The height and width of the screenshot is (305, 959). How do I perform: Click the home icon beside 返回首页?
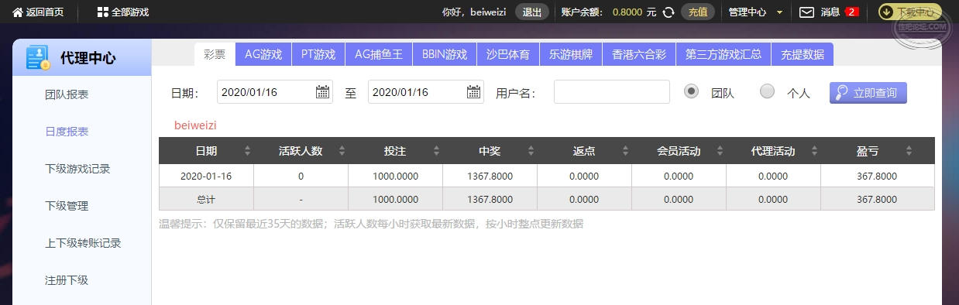tap(18, 12)
